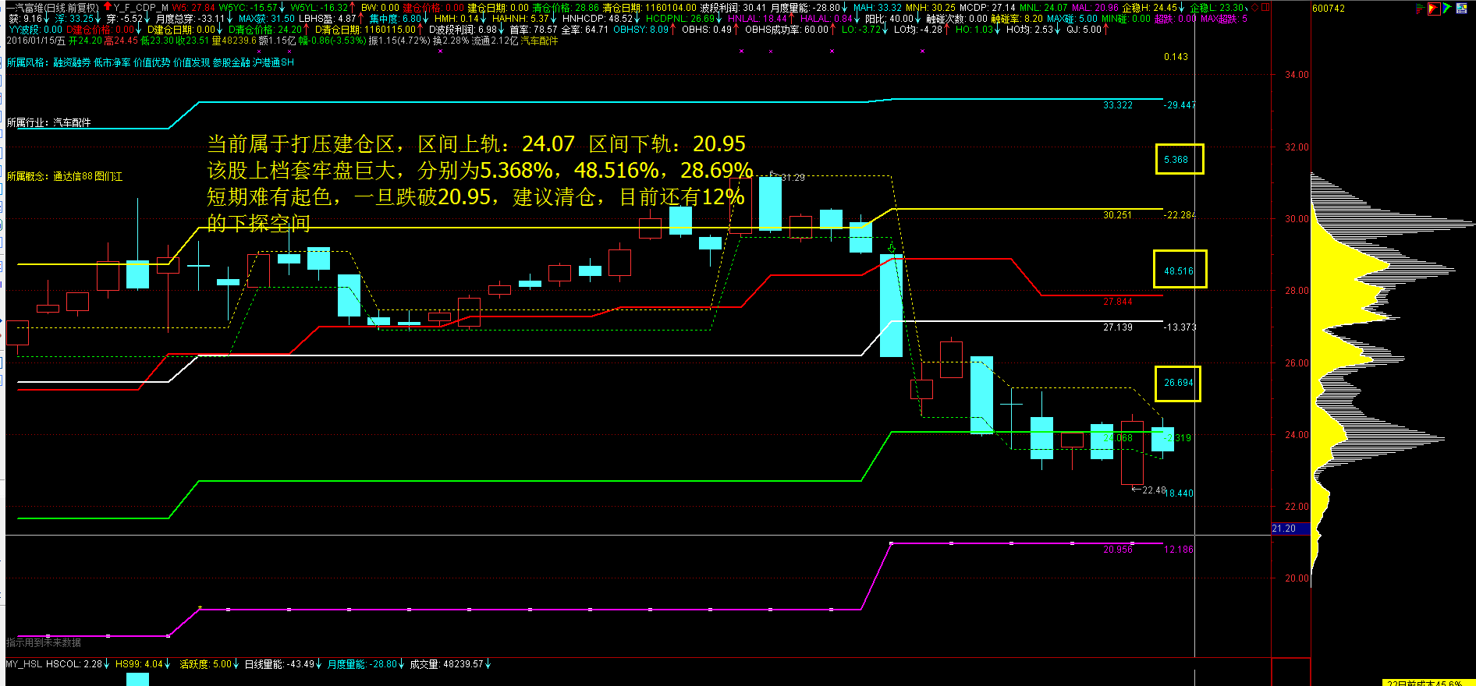This screenshot has height=686, width=1476.
Task: Click the 20.956 magenta line label
Action: point(1118,550)
